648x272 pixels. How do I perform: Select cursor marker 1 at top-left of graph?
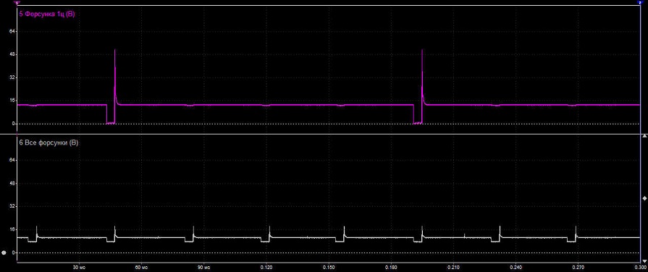(x=17, y=3)
